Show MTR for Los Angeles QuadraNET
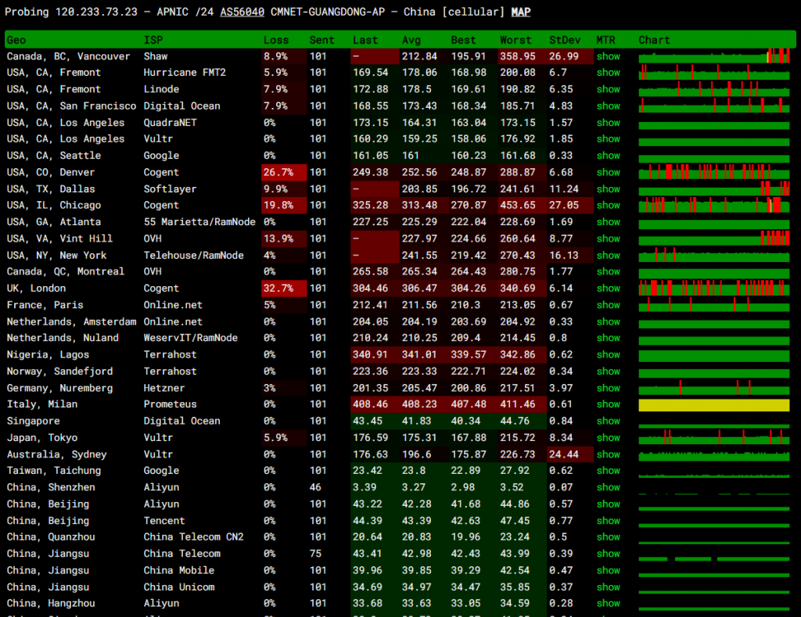801x617 pixels. (x=608, y=123)
